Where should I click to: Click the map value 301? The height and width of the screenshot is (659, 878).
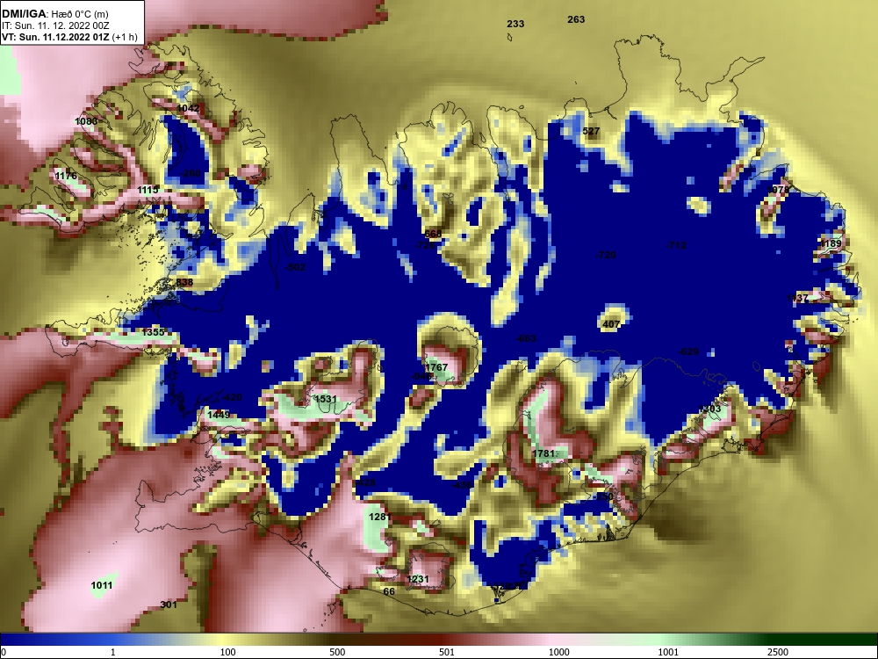coord(169,605)
